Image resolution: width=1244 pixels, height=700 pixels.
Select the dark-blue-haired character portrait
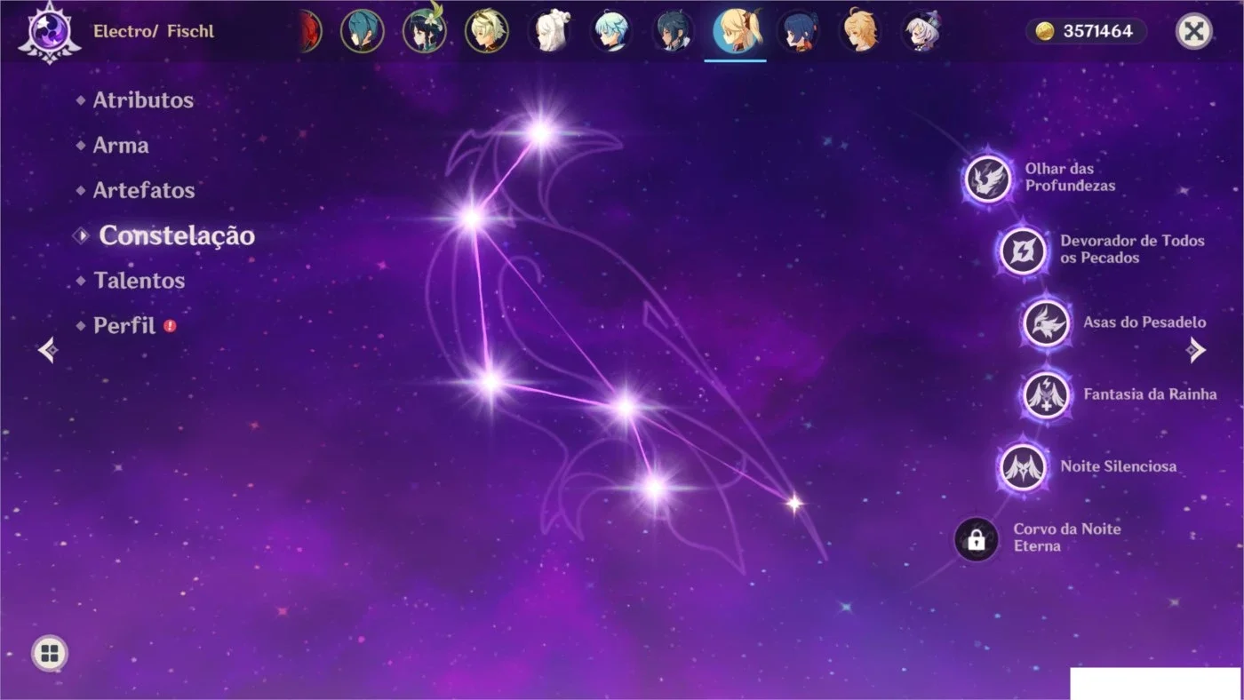[x=798, y=31]
